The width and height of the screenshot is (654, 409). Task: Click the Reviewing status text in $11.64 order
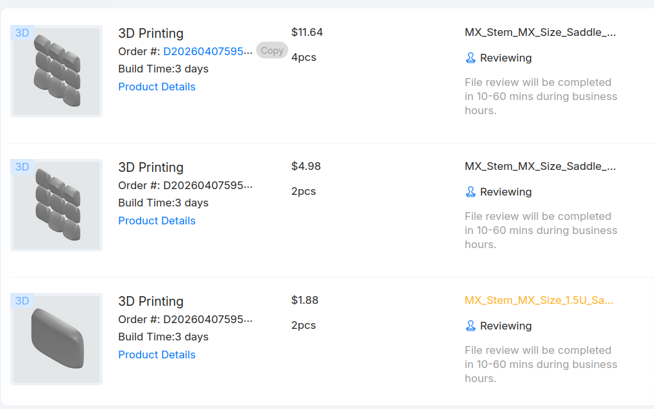click(x=506, y=58)
